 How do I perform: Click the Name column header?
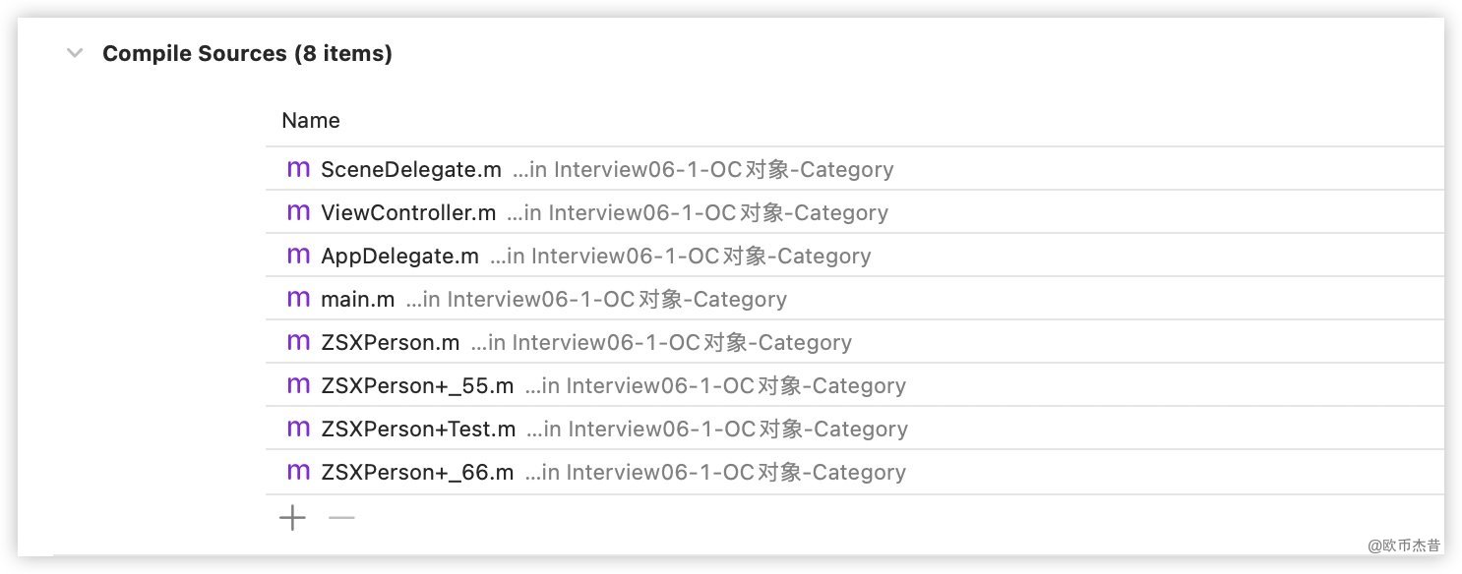(311, 121)
